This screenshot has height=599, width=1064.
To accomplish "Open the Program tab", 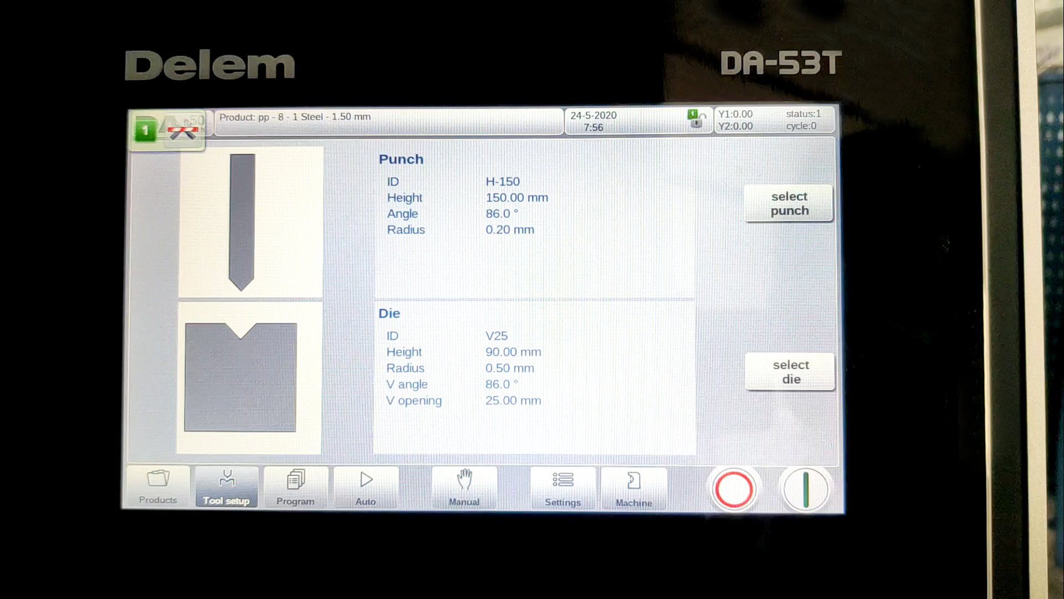I will click(x=295, y=488).
